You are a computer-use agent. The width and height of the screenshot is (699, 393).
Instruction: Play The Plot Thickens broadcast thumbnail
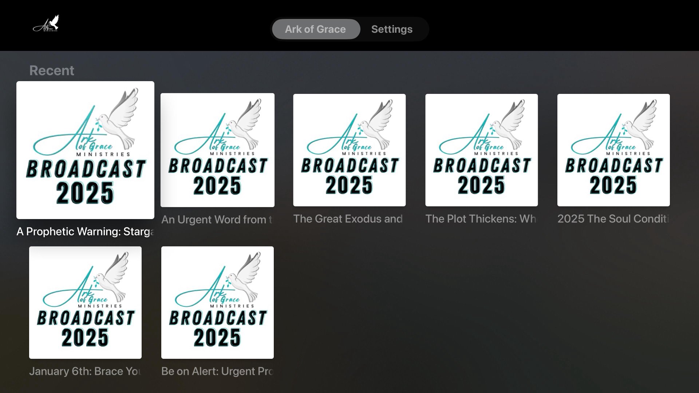[481, 150]
